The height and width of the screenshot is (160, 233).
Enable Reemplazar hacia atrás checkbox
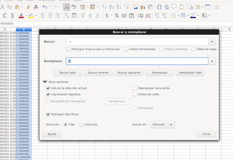[135, 88]
